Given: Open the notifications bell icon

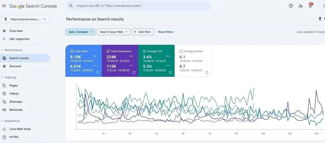Looking at the screenshot, I should tap(310, 6).
